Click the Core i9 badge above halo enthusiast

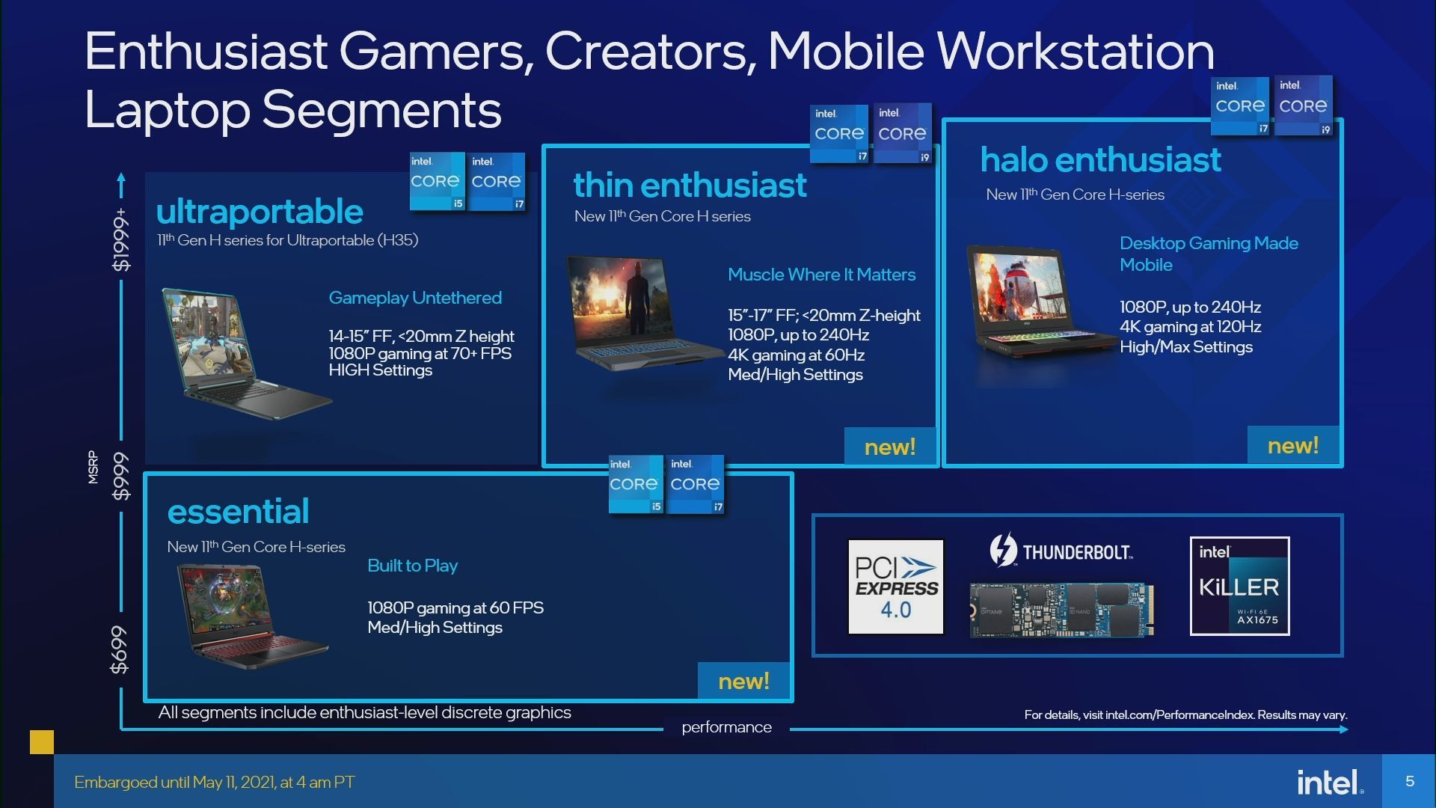pyautogui.click(x=1304, y=105)
